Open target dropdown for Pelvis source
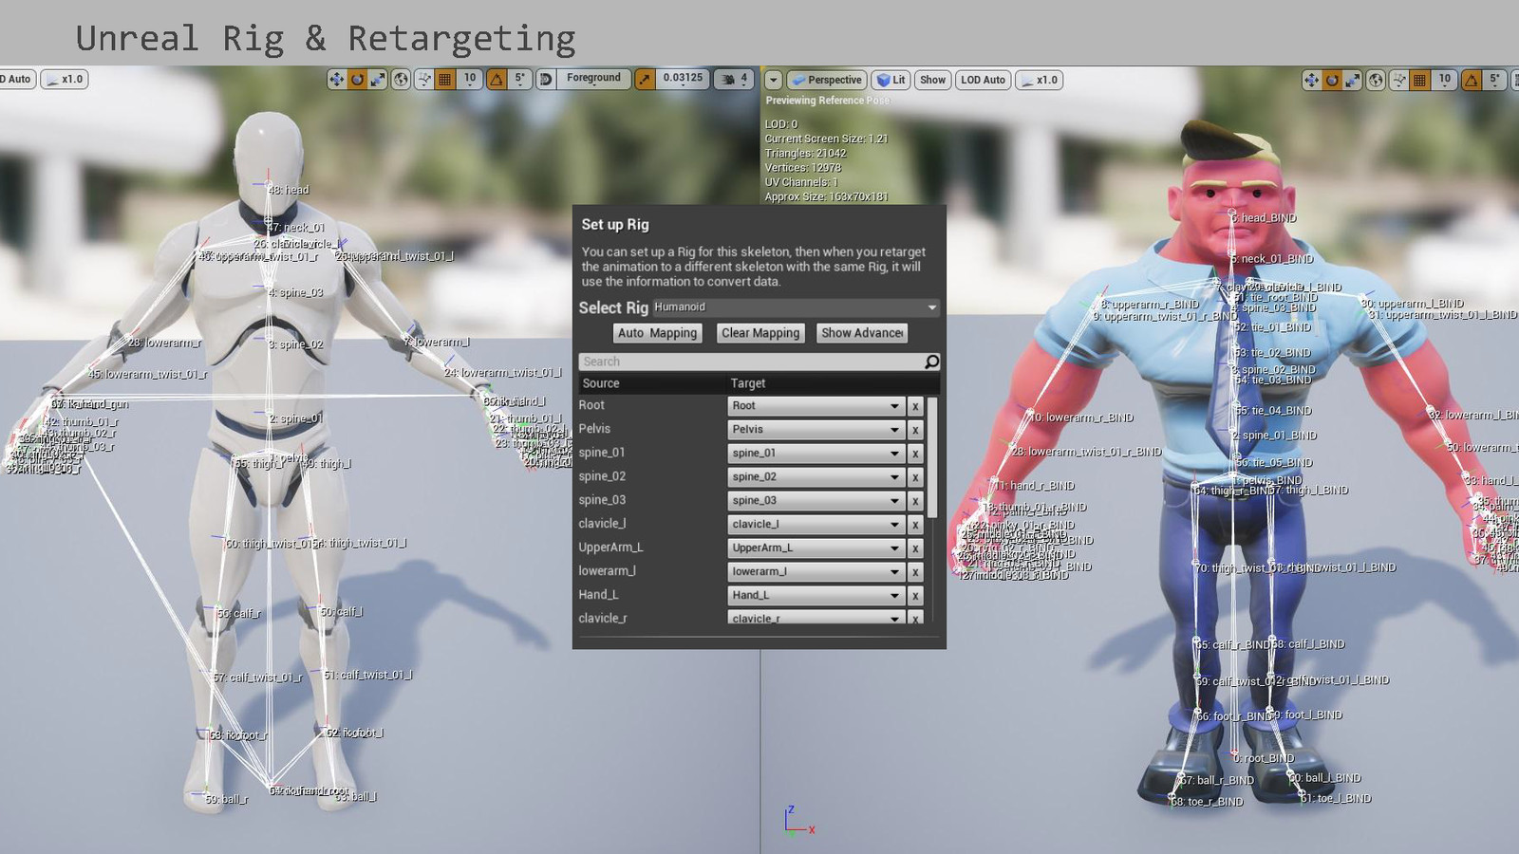The width and height of the screenshot is (1519, 854). 816,430
